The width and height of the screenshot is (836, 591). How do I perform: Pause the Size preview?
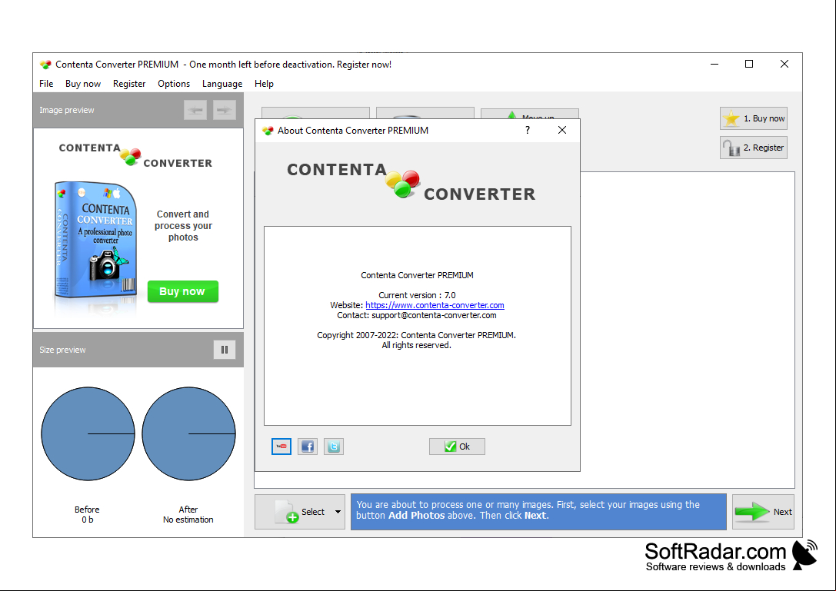(x=225, y=350)
